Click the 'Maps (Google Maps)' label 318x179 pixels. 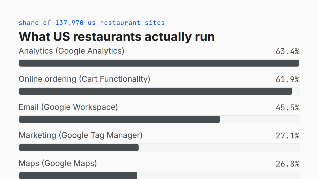[58, 163]
